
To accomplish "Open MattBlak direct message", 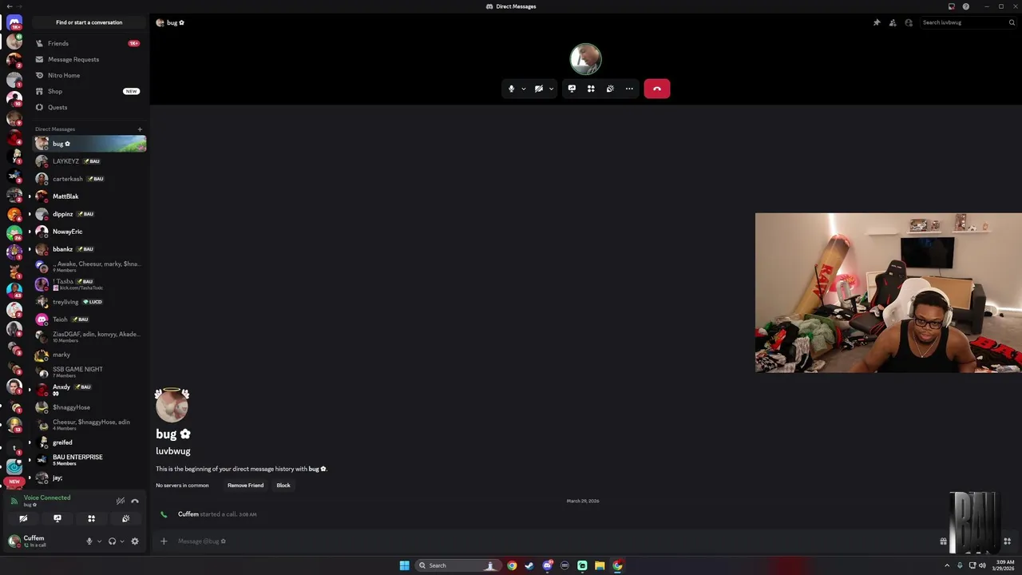I will point(89,196).
